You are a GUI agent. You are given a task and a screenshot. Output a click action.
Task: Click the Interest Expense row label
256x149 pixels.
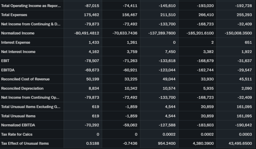point(15,42)
